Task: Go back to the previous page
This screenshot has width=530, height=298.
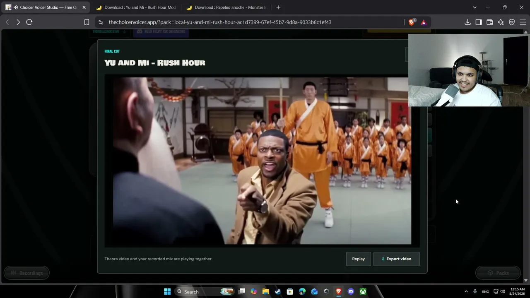Action: point(7,22)
